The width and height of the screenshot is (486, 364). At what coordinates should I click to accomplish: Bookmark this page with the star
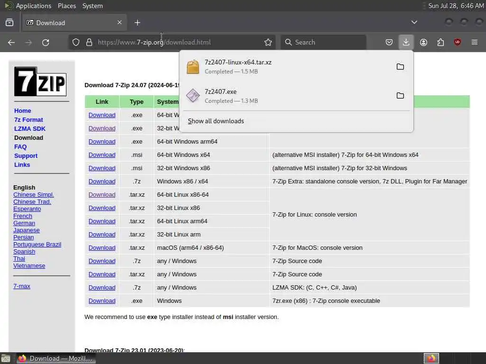tap(268, 42)
